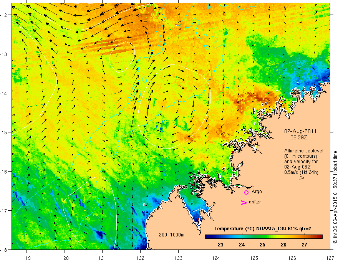Click the velocity scale arrow in legend
The width and height of the screenshot is (338, 261).
point(297,178)
